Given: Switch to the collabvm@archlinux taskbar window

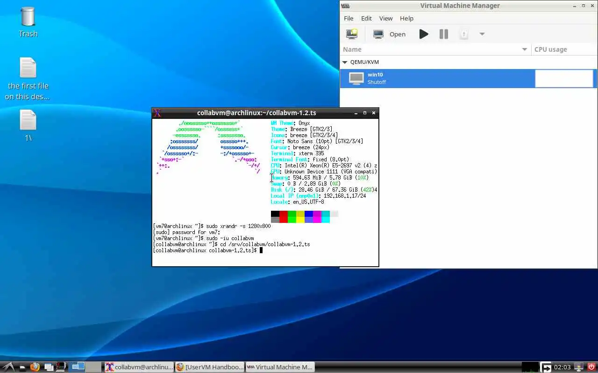Looking at the screenshot, I should tap(139, 367).
